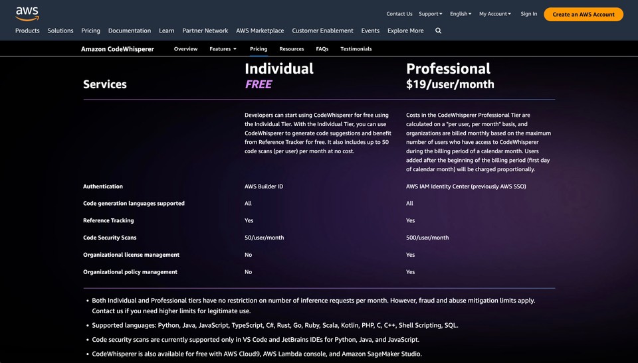Open the Learn menu

(166, 31)
